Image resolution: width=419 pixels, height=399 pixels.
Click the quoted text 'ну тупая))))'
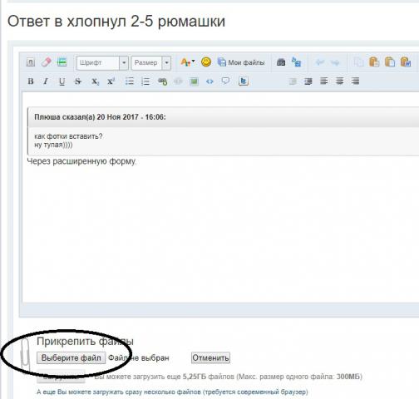[x=53, y=145]
